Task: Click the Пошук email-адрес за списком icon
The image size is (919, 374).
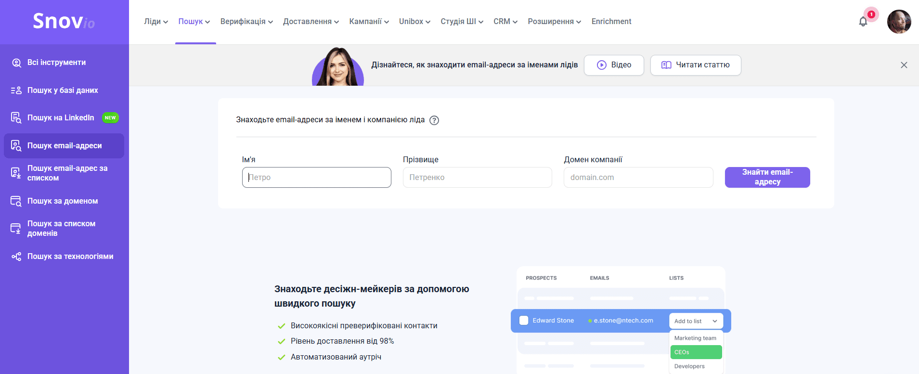Action: point(16,173)
